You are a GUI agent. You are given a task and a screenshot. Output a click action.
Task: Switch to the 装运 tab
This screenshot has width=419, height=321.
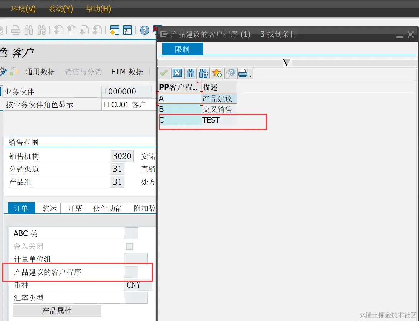49,208
